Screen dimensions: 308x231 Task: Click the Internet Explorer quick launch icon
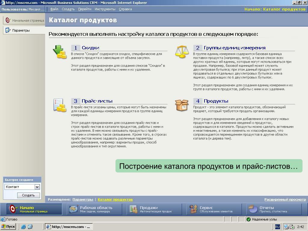pos(23,227)
